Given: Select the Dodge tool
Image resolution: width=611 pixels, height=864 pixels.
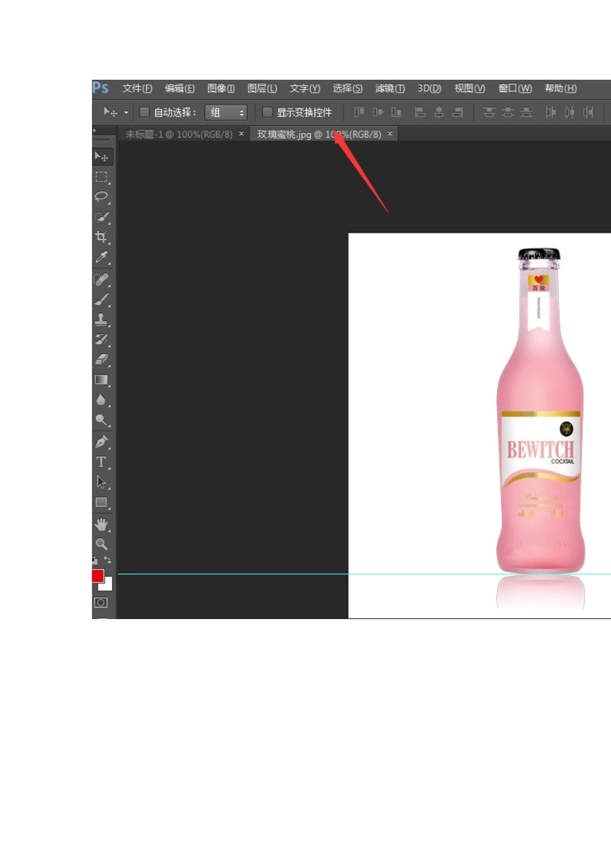Looking at the screenshot, I should point(102,420).
